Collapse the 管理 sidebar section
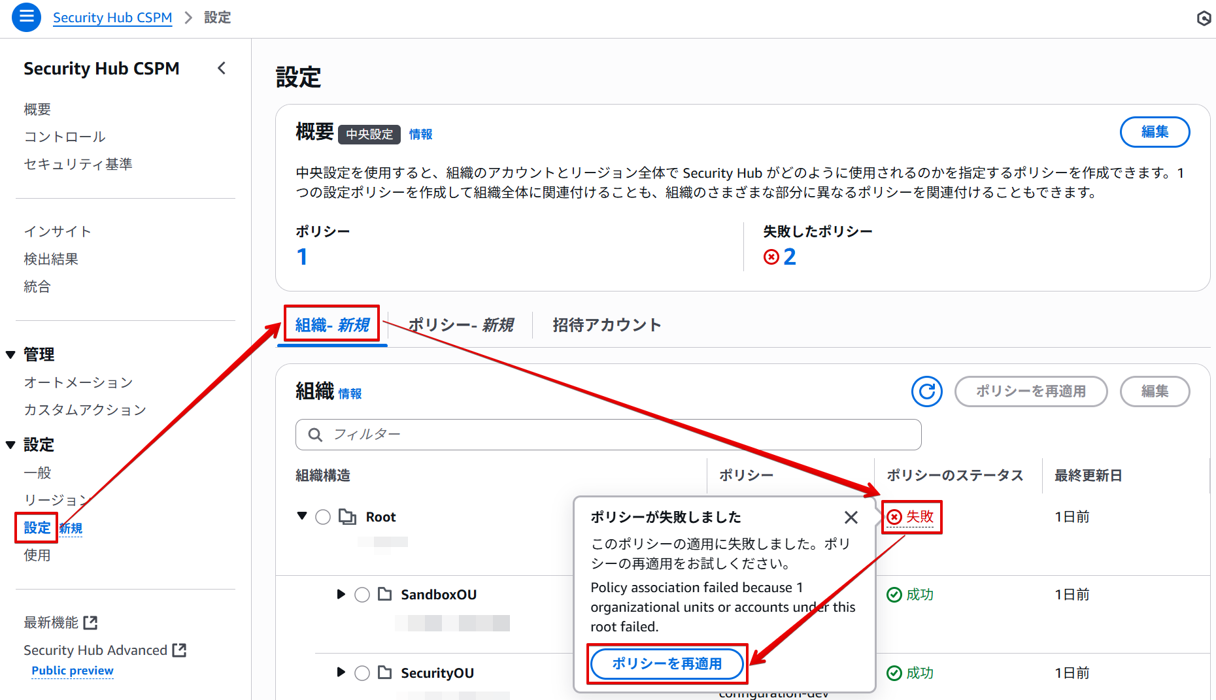Screen dimensions: 1216x700 point(10,355)
